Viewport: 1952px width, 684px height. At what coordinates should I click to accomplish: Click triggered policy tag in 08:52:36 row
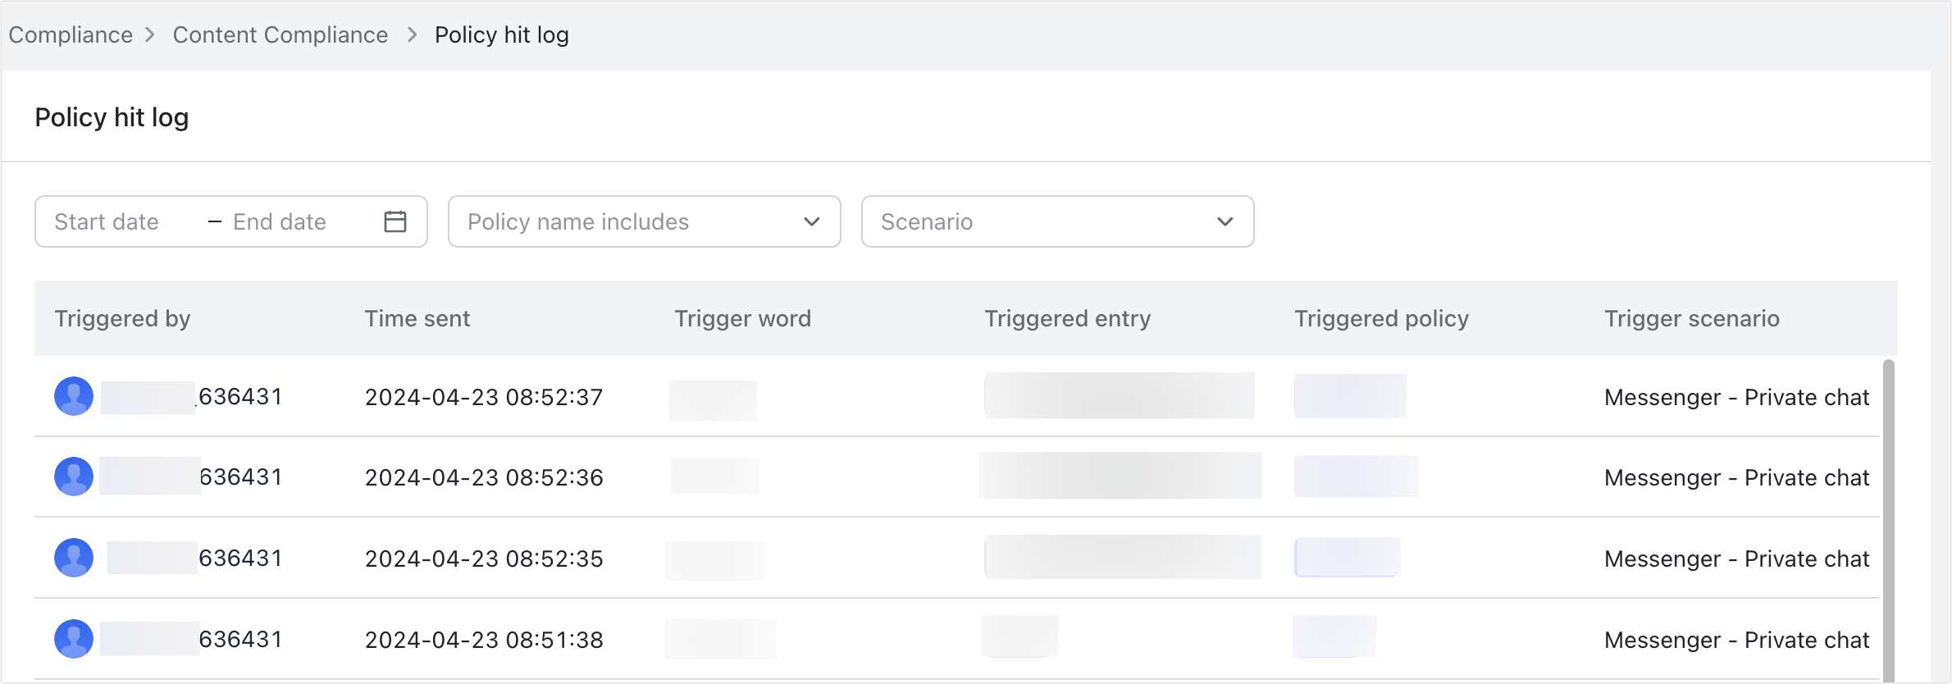[x=1356, y=477]
